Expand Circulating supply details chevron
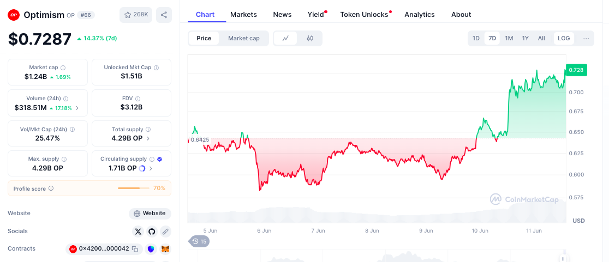609x262 pixels. (151, 168)
